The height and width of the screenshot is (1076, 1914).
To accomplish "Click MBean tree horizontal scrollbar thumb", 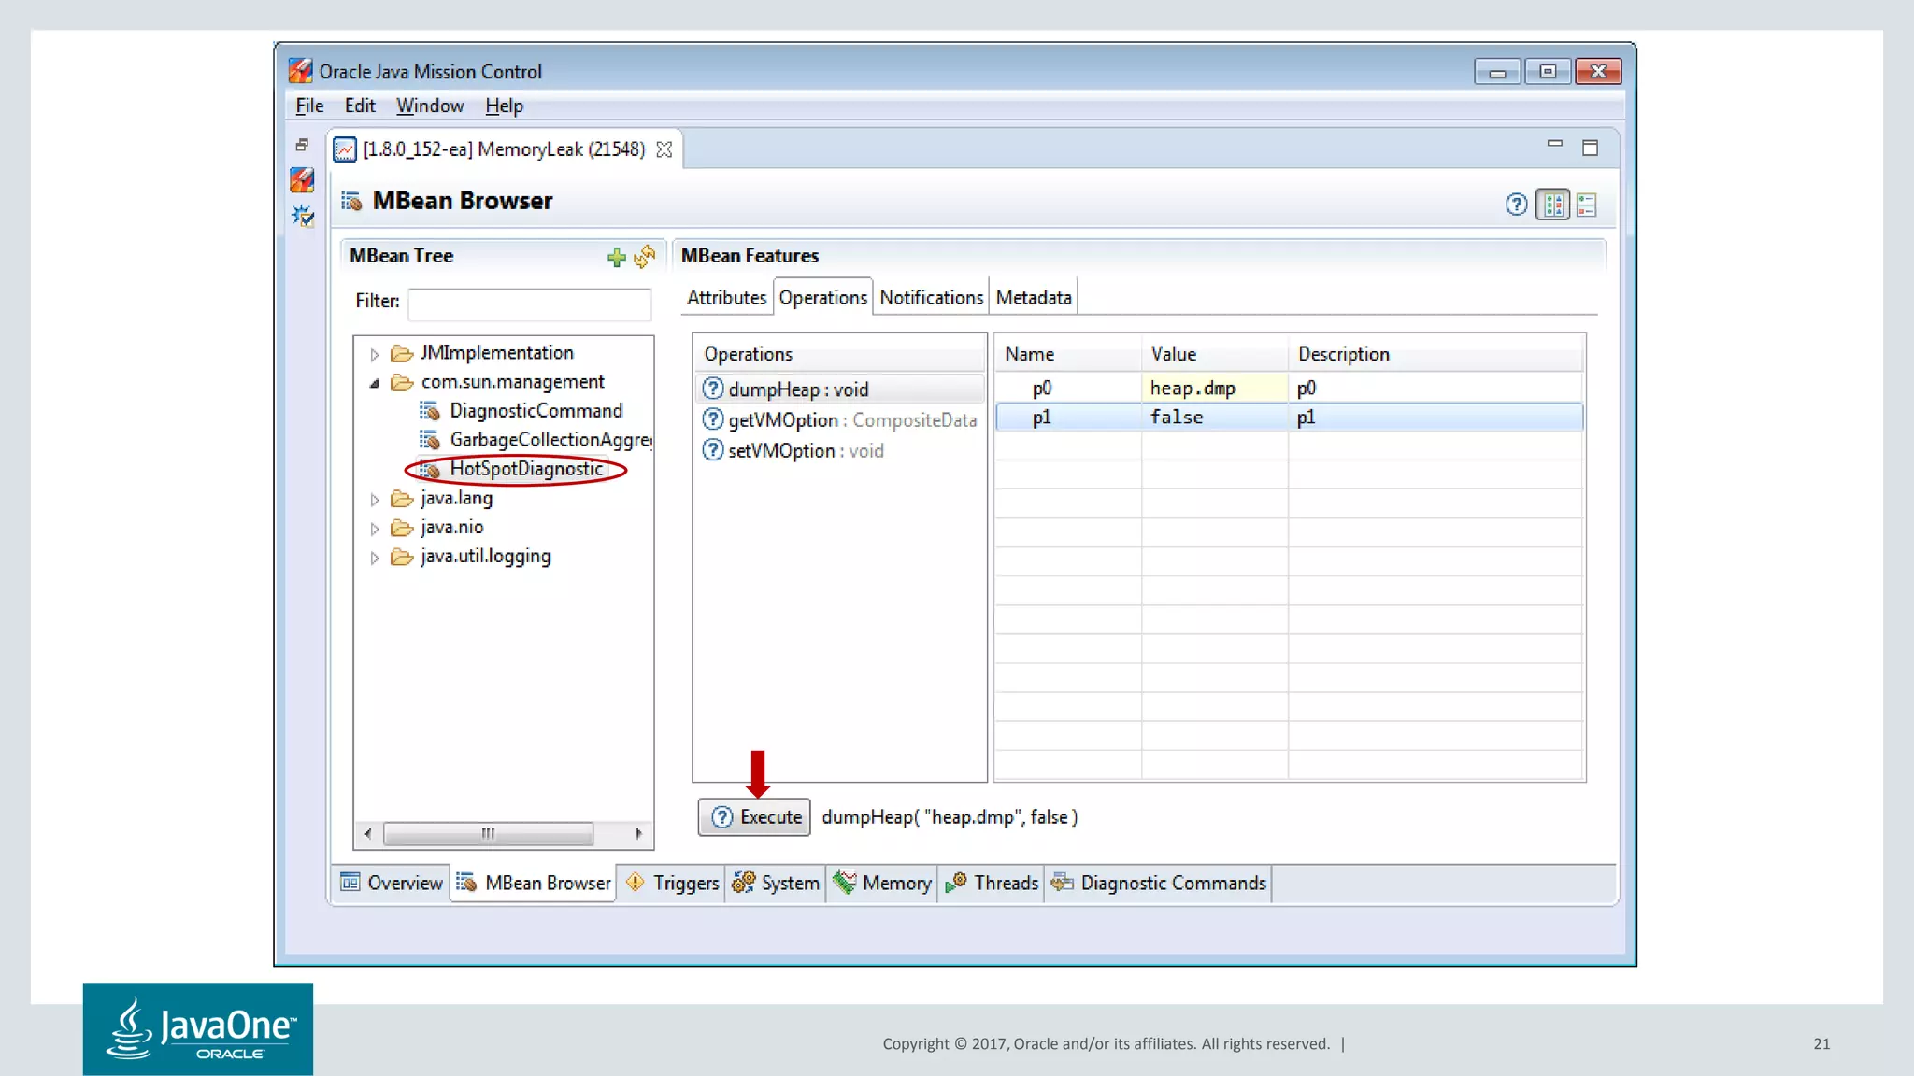I will tap(488, 833).
